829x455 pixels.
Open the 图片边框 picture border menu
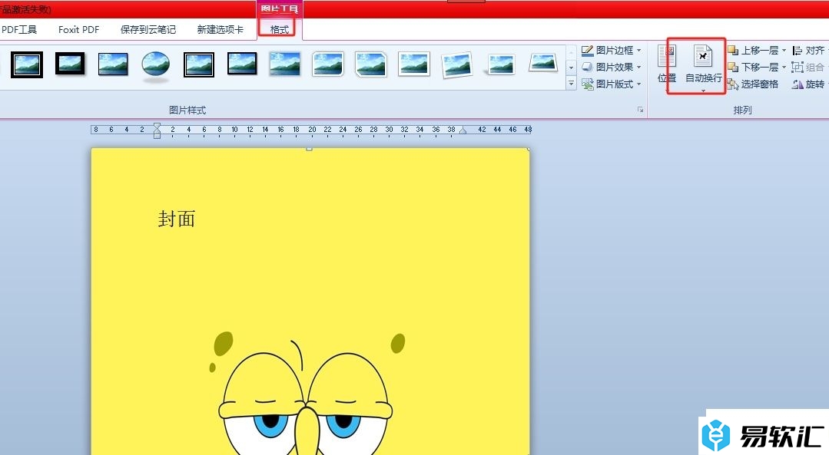click(x=611, y=51)
